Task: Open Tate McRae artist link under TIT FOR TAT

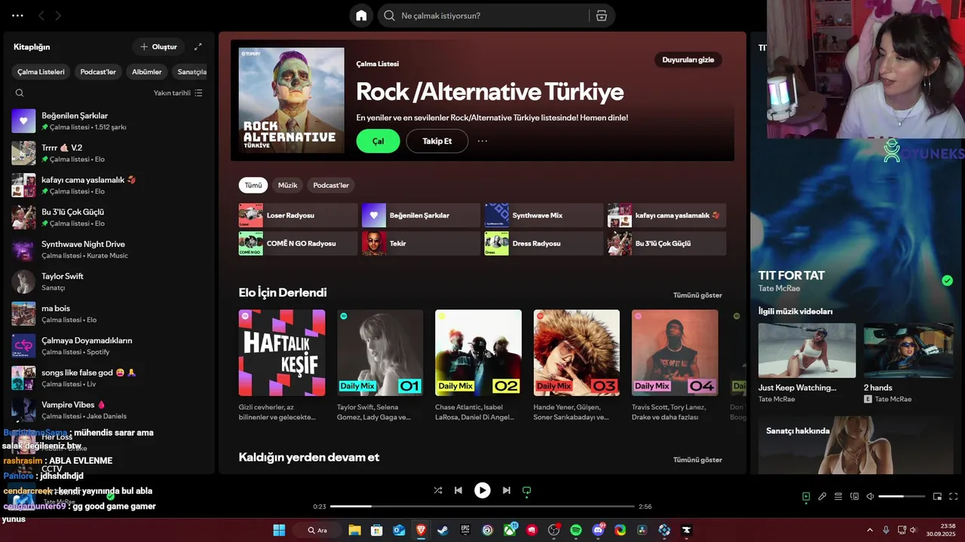Action: 780,288
